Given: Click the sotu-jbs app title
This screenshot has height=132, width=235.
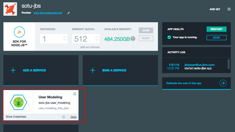Looking at the screenshot, I should [31, 6].
